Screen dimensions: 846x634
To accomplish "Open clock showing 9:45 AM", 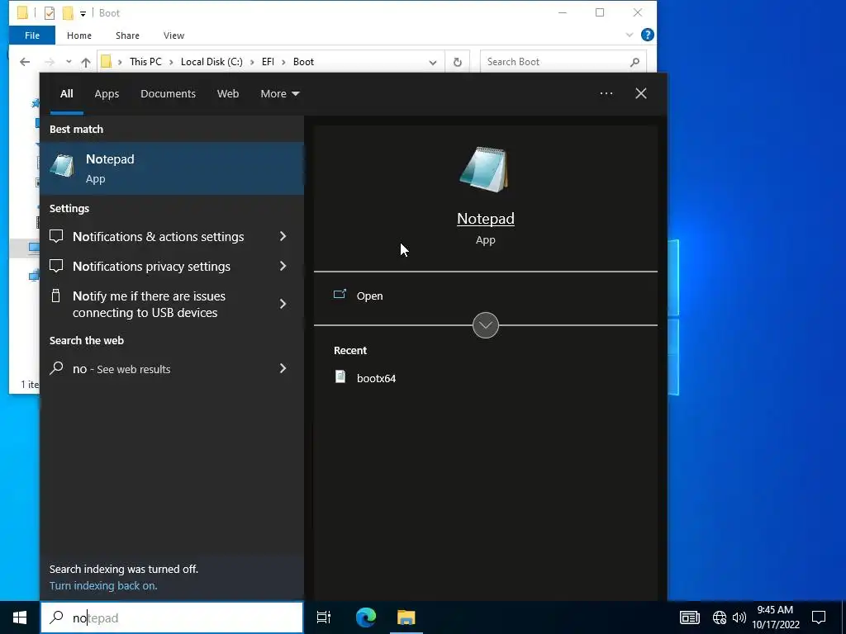I will click(x=775, y=617).
